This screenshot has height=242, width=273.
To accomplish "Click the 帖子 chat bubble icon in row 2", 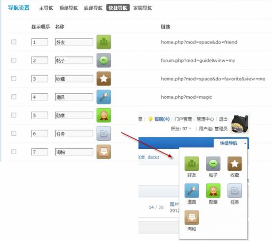I will 103,60.
